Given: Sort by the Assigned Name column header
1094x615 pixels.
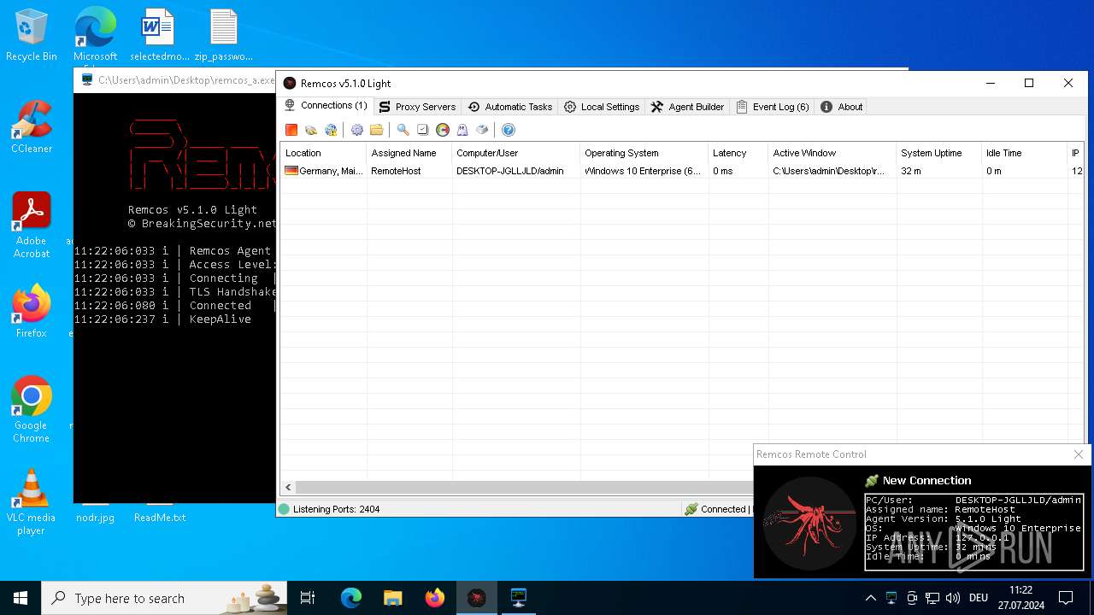Looking at the screenshot, I should click(409, 153).
